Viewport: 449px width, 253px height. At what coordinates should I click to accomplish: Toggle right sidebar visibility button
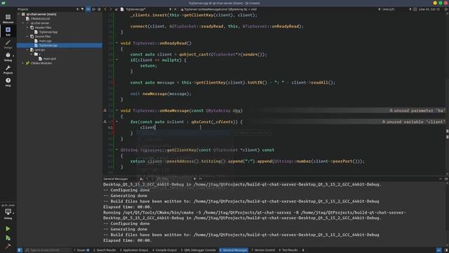tap(446, 250)
